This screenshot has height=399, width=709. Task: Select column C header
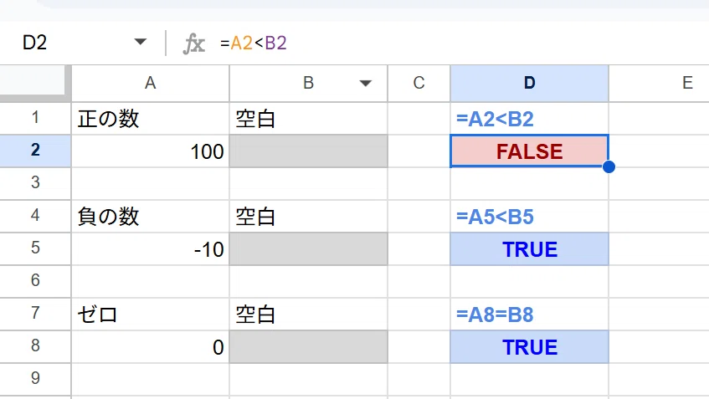point(419,83)
